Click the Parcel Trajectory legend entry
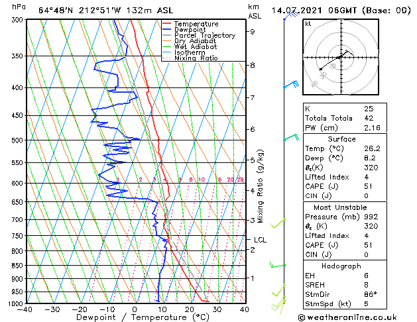417x322 pixels. [199, 35]
